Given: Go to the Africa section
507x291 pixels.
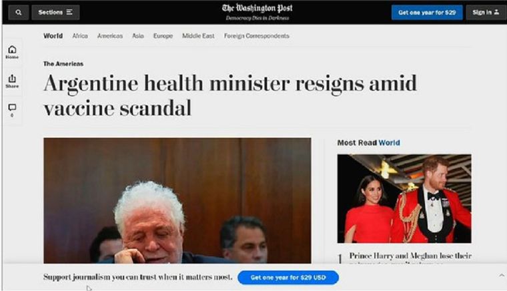Looking at the screenshot, I should 80,36.
